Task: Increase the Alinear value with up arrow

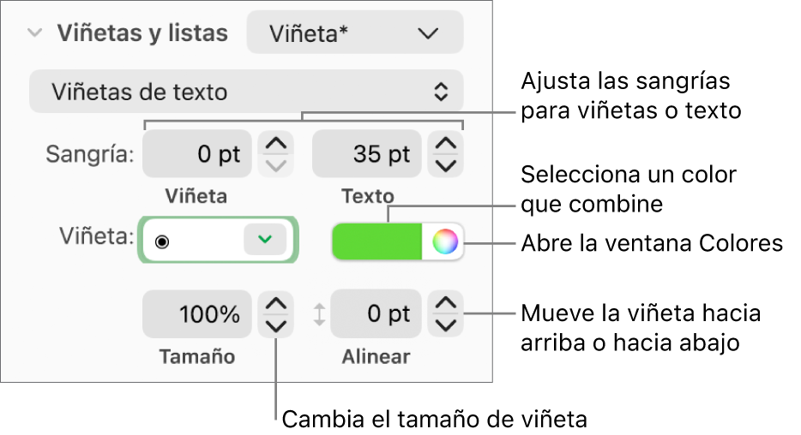Action: (x=446, y=304)
